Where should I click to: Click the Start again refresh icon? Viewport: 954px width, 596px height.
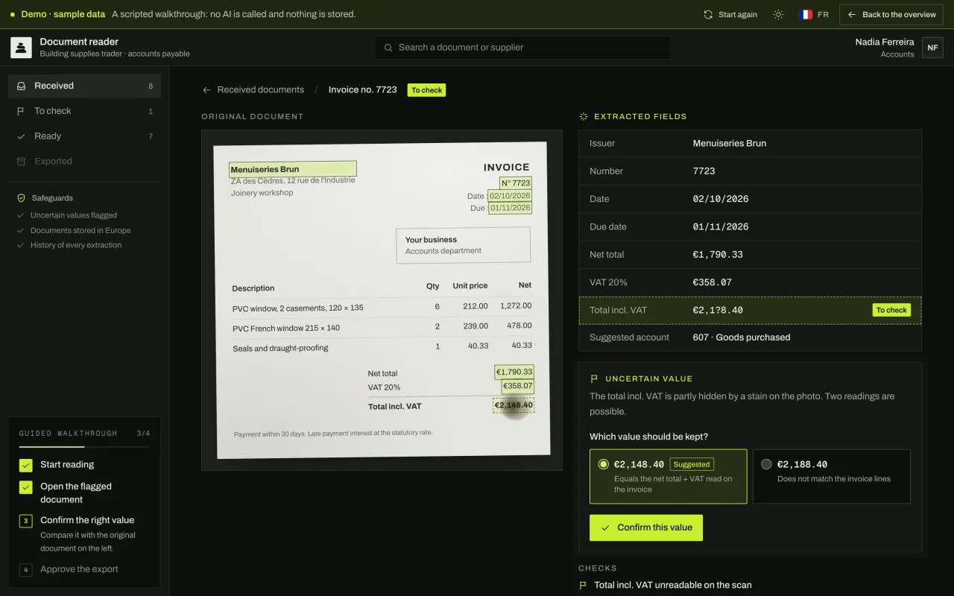(708, 14)
